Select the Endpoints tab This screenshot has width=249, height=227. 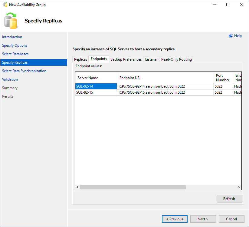point(99,59)
